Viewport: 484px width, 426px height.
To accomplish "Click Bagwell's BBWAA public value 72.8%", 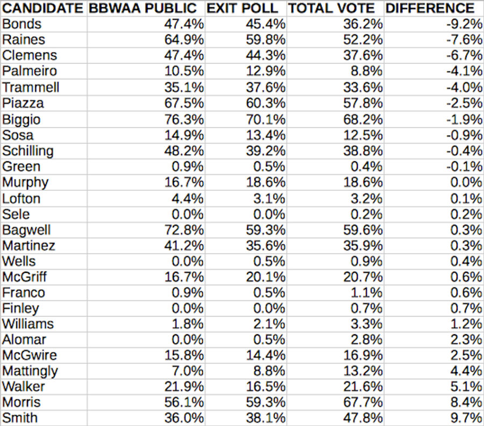I will (x=146, y=230).
